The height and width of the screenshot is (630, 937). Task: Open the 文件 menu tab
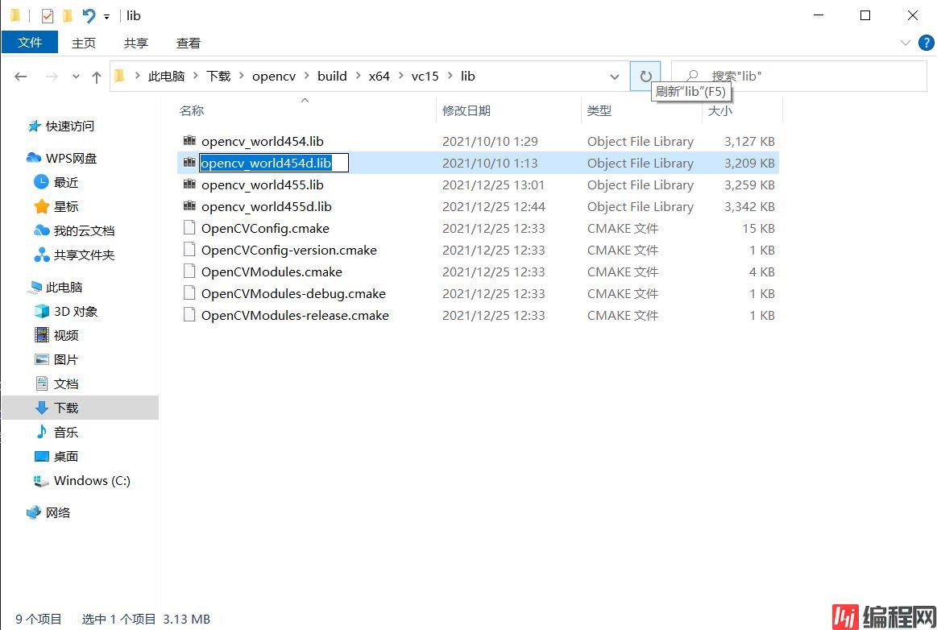[30, 43]
